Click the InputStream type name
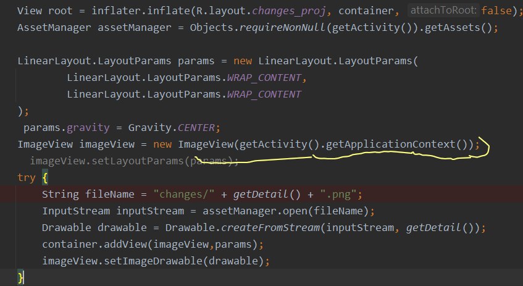 pos(76,211)
